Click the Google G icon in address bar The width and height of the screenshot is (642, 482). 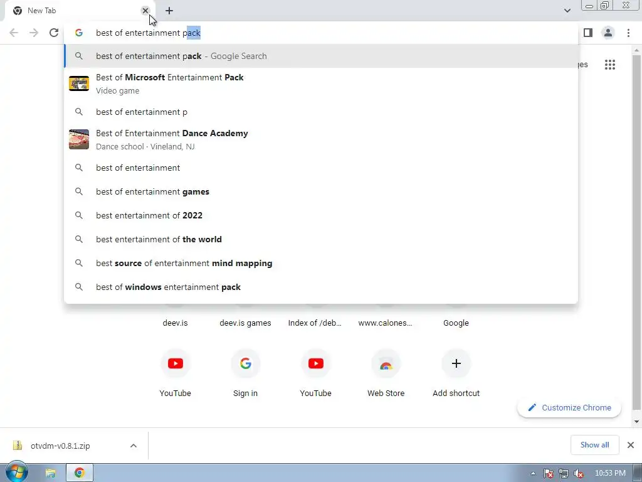[x=79, y=33]
